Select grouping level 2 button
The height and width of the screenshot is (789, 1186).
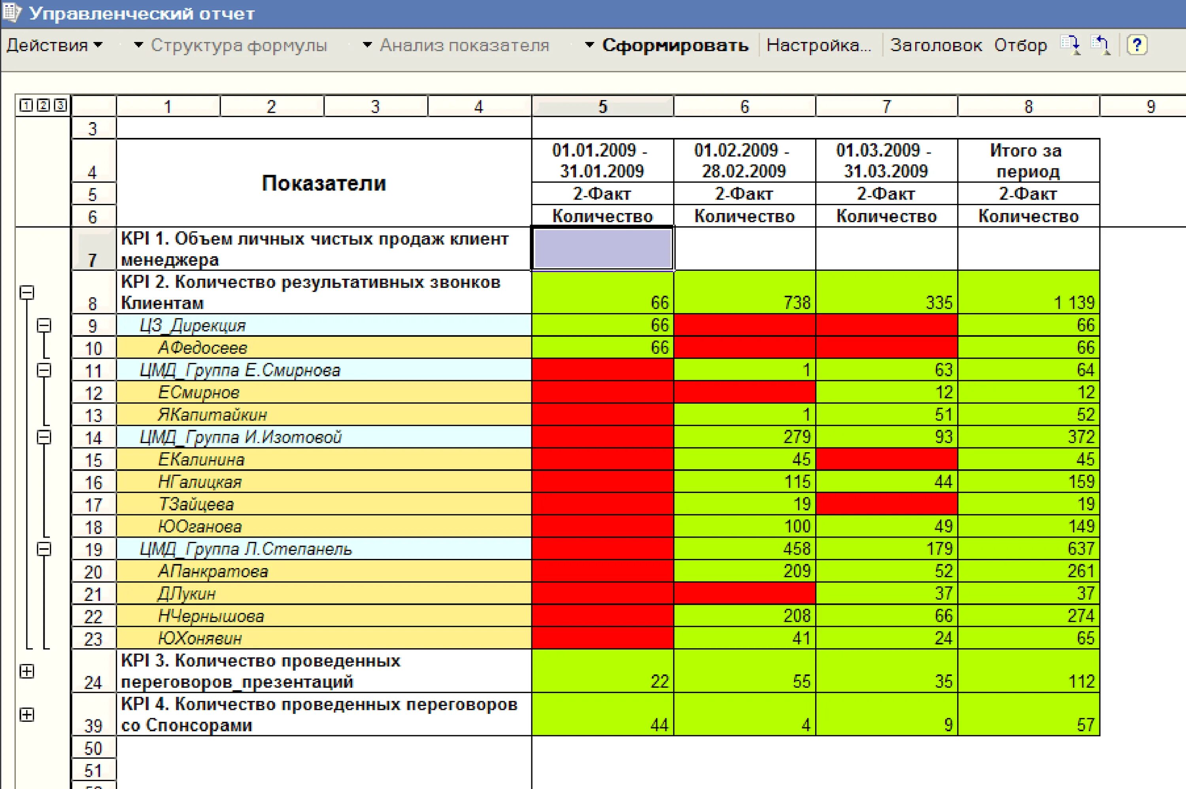click(43, 105)
